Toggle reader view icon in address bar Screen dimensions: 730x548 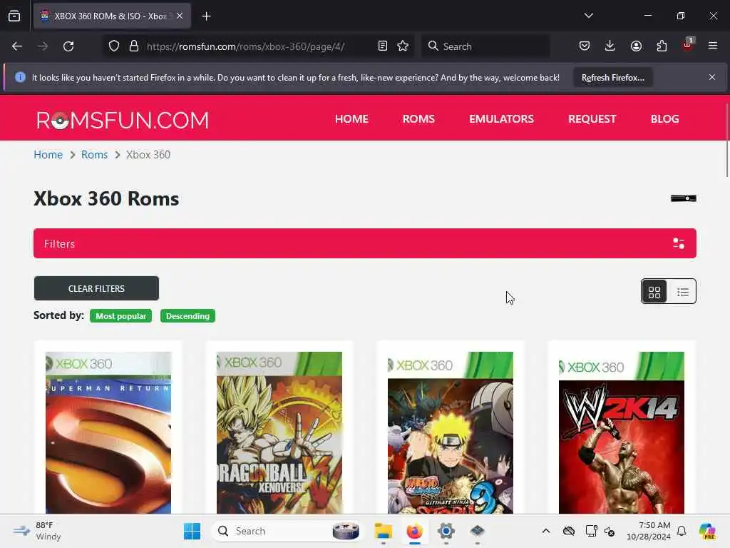(383, 46)
